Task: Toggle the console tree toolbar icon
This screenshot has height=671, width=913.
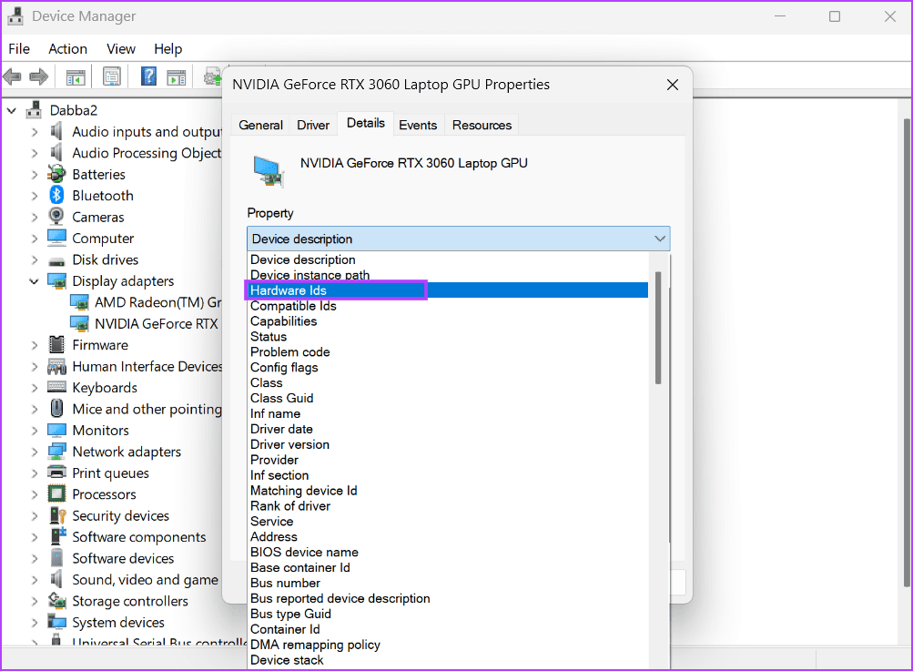Action: [x=75, y=76]
